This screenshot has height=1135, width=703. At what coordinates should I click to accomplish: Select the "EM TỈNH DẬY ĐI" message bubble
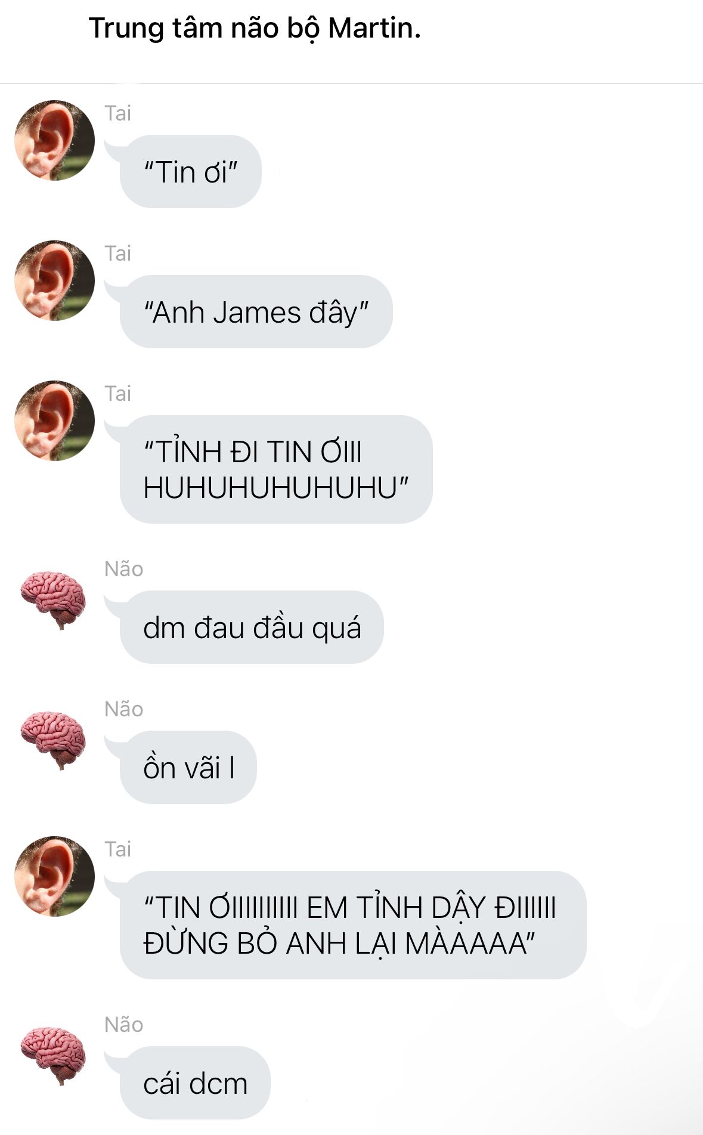pyautogui.click(x=353, y=925)
